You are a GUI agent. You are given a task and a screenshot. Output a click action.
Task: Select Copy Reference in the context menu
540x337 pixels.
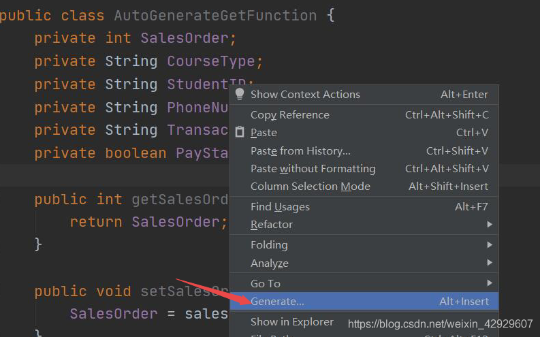click(x=364, y=114)
